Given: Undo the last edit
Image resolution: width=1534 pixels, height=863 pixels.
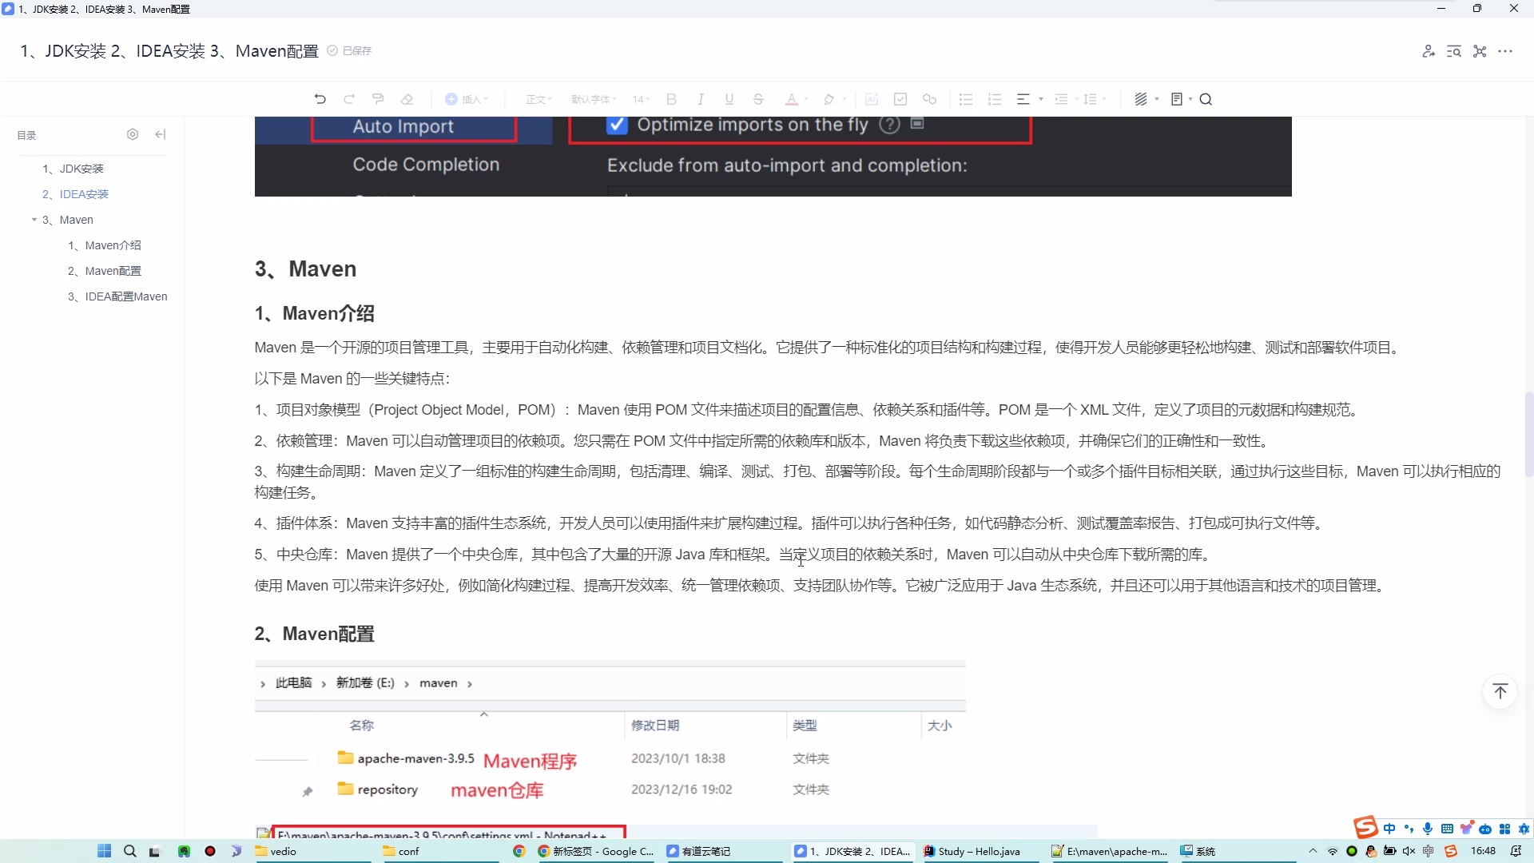Looking at the screenshot, I should coord(320,98).
